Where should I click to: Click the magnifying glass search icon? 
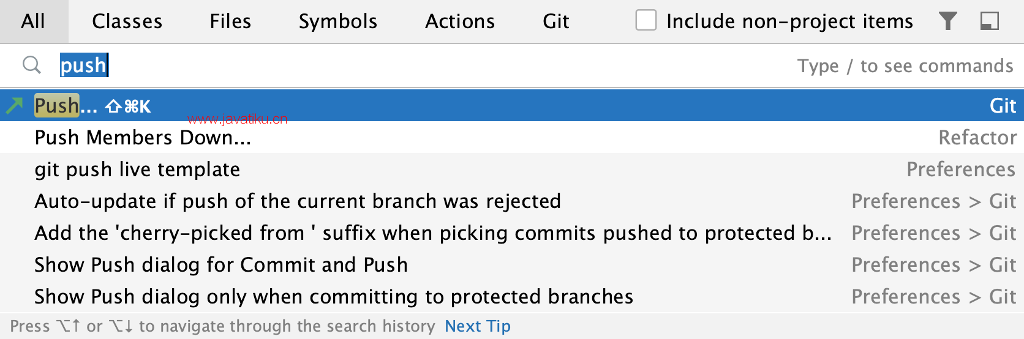(31, 65)
